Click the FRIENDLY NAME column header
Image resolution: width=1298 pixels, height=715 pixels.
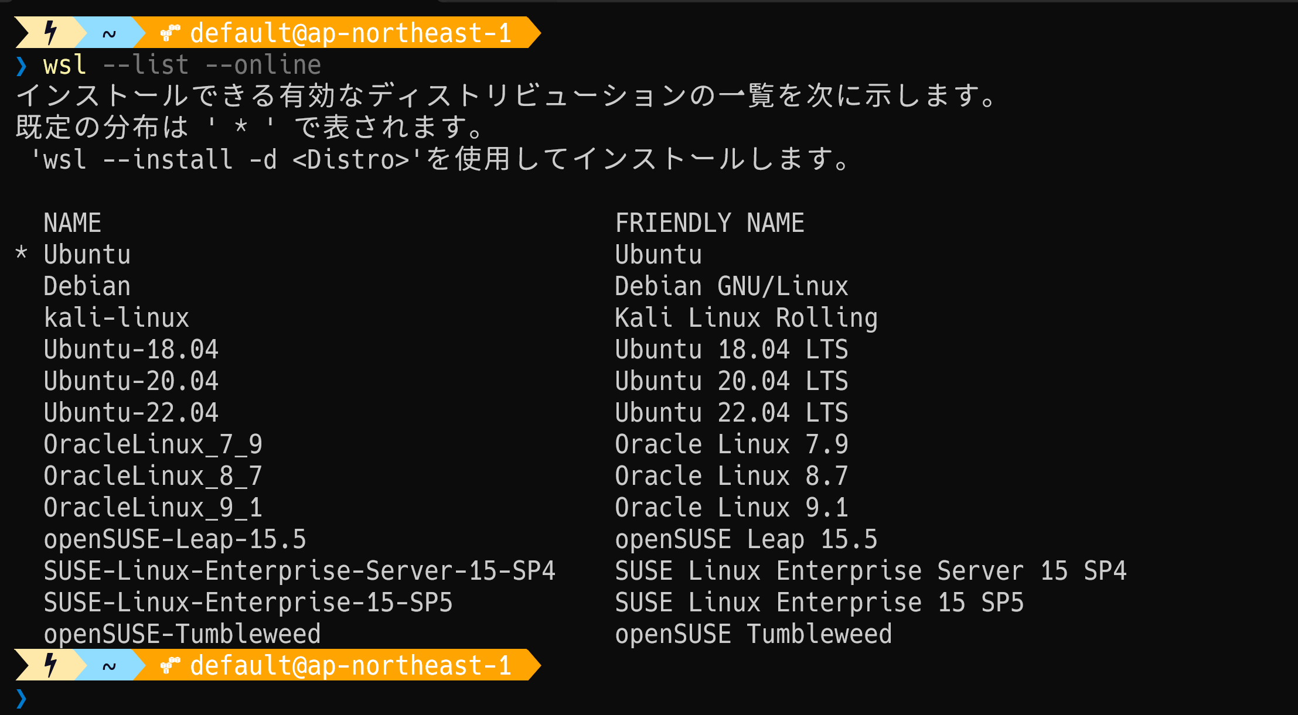pos(710,223)
